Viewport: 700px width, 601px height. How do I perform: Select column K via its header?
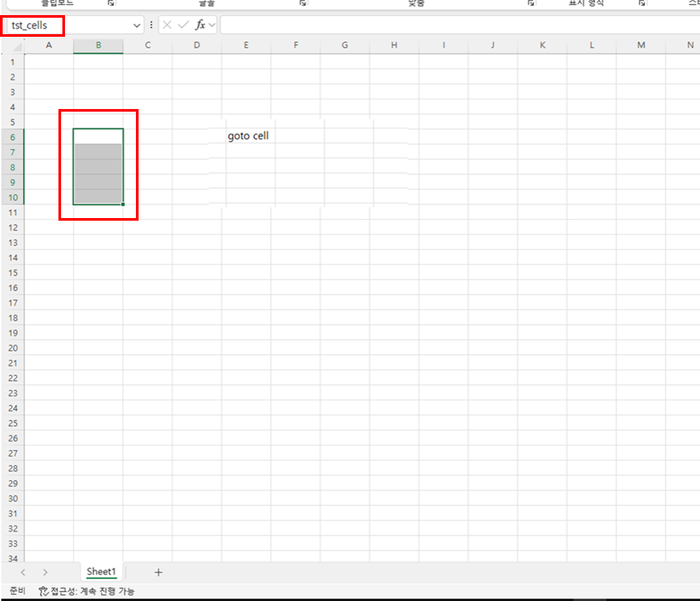(x=542, y=45)
